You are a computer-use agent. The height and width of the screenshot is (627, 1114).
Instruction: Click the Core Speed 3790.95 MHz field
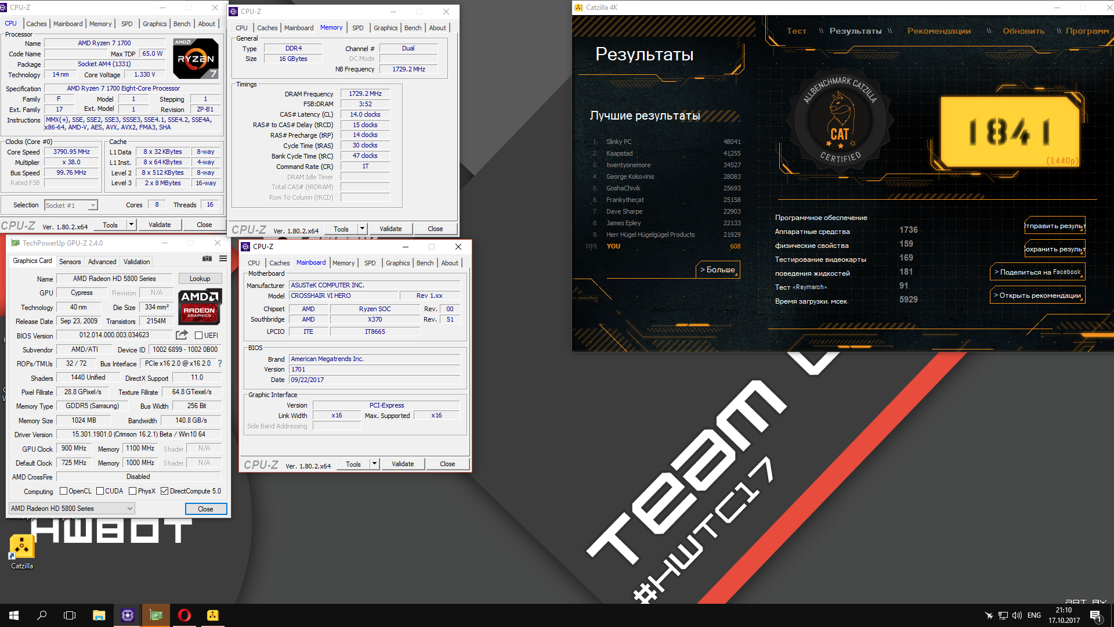pyautogui.click(x=71, y=152)
